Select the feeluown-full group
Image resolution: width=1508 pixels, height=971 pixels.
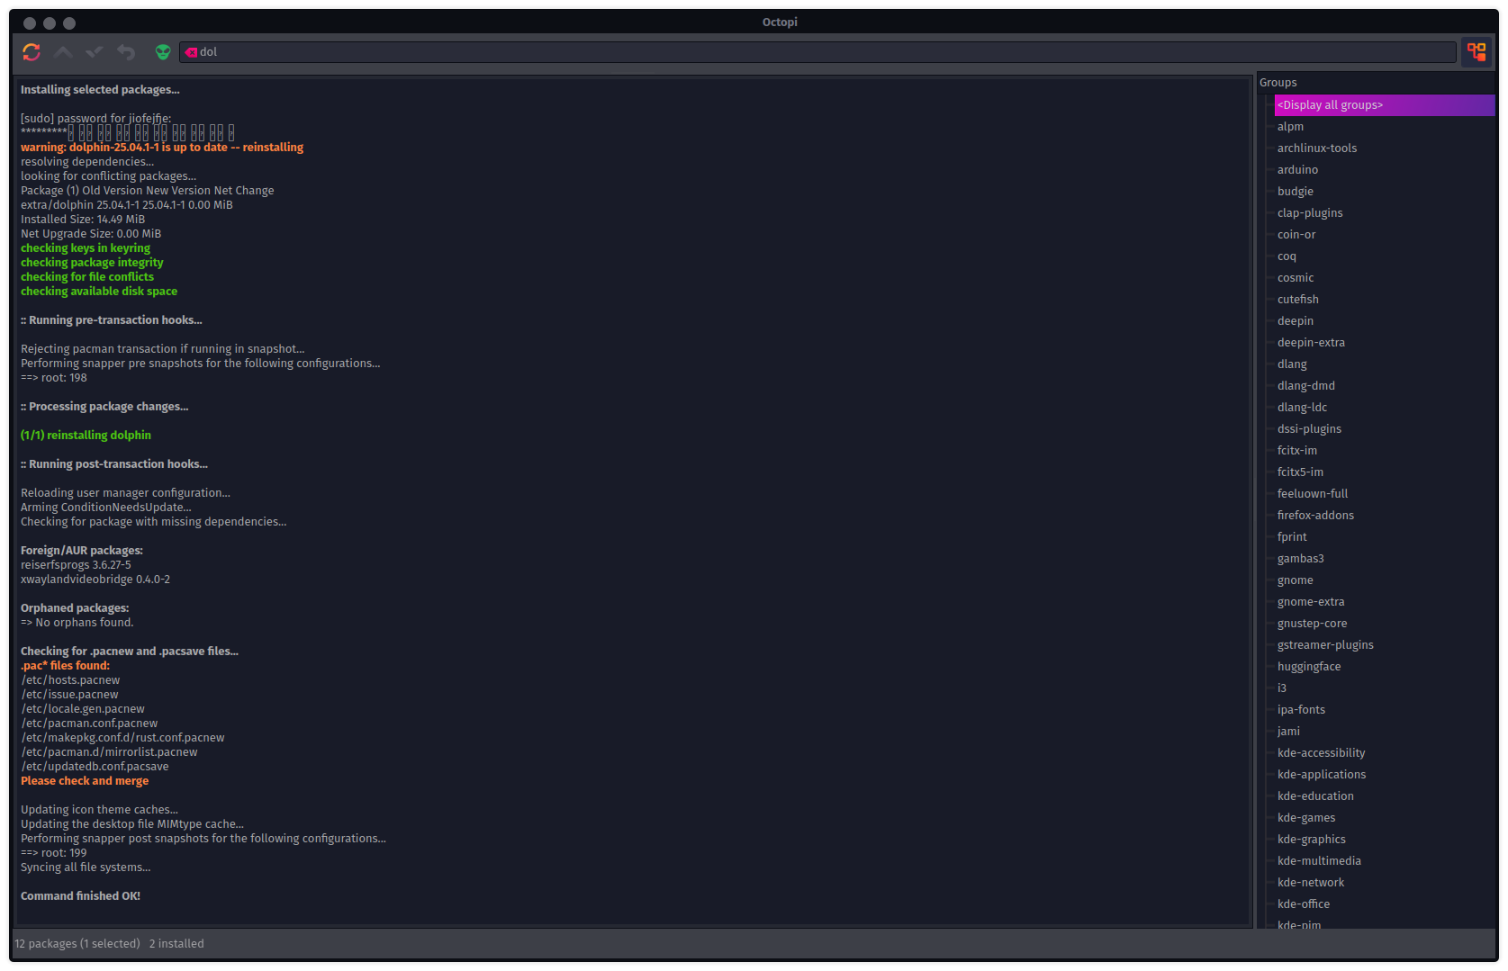coord(1385,494)
